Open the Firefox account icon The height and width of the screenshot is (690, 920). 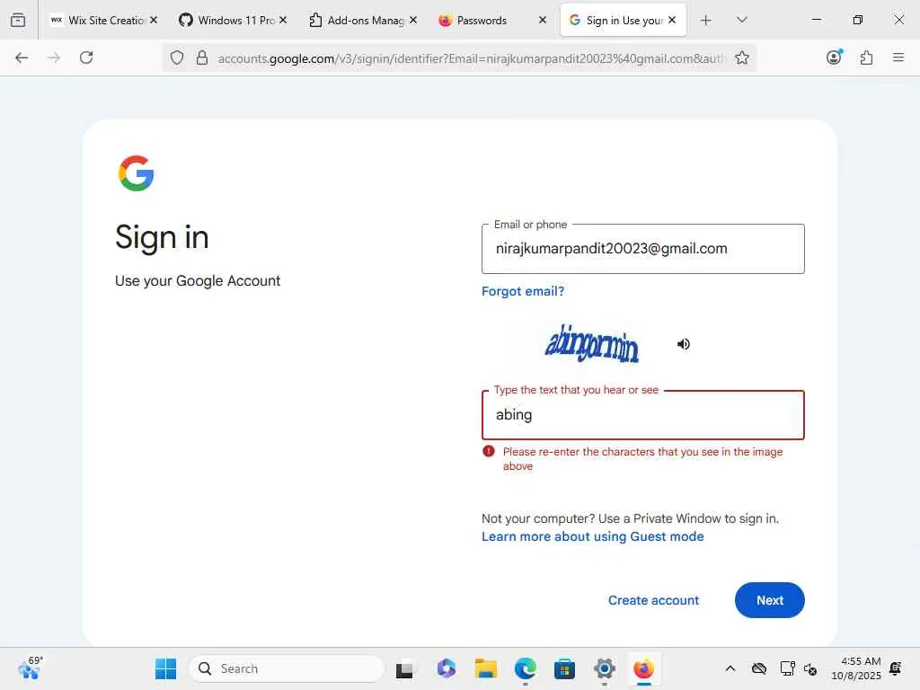pos(834,57)
